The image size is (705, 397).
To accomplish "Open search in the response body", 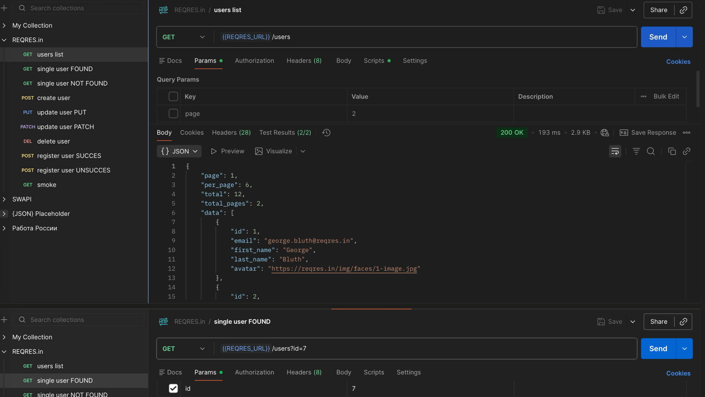I will [651, 151].
